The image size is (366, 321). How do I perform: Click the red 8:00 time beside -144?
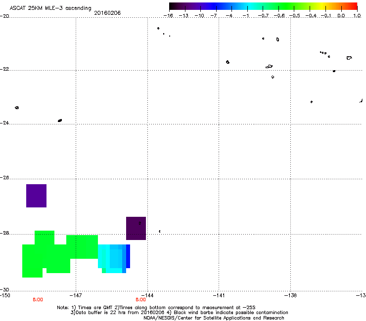pyautogui.click(x=140, y=300)
